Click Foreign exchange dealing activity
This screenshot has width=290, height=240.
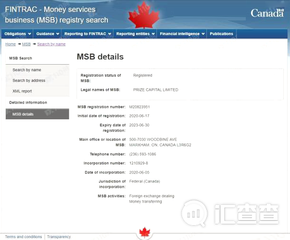click(152, 196)
